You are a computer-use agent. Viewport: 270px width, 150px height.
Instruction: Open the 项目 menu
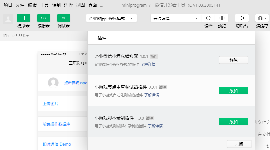(8, 5)
